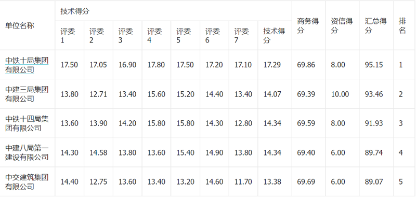Select the 10.00 credit score cell
416x197 pixels.
coord(340,94)
